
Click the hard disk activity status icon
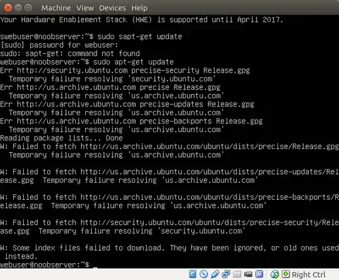193,274
